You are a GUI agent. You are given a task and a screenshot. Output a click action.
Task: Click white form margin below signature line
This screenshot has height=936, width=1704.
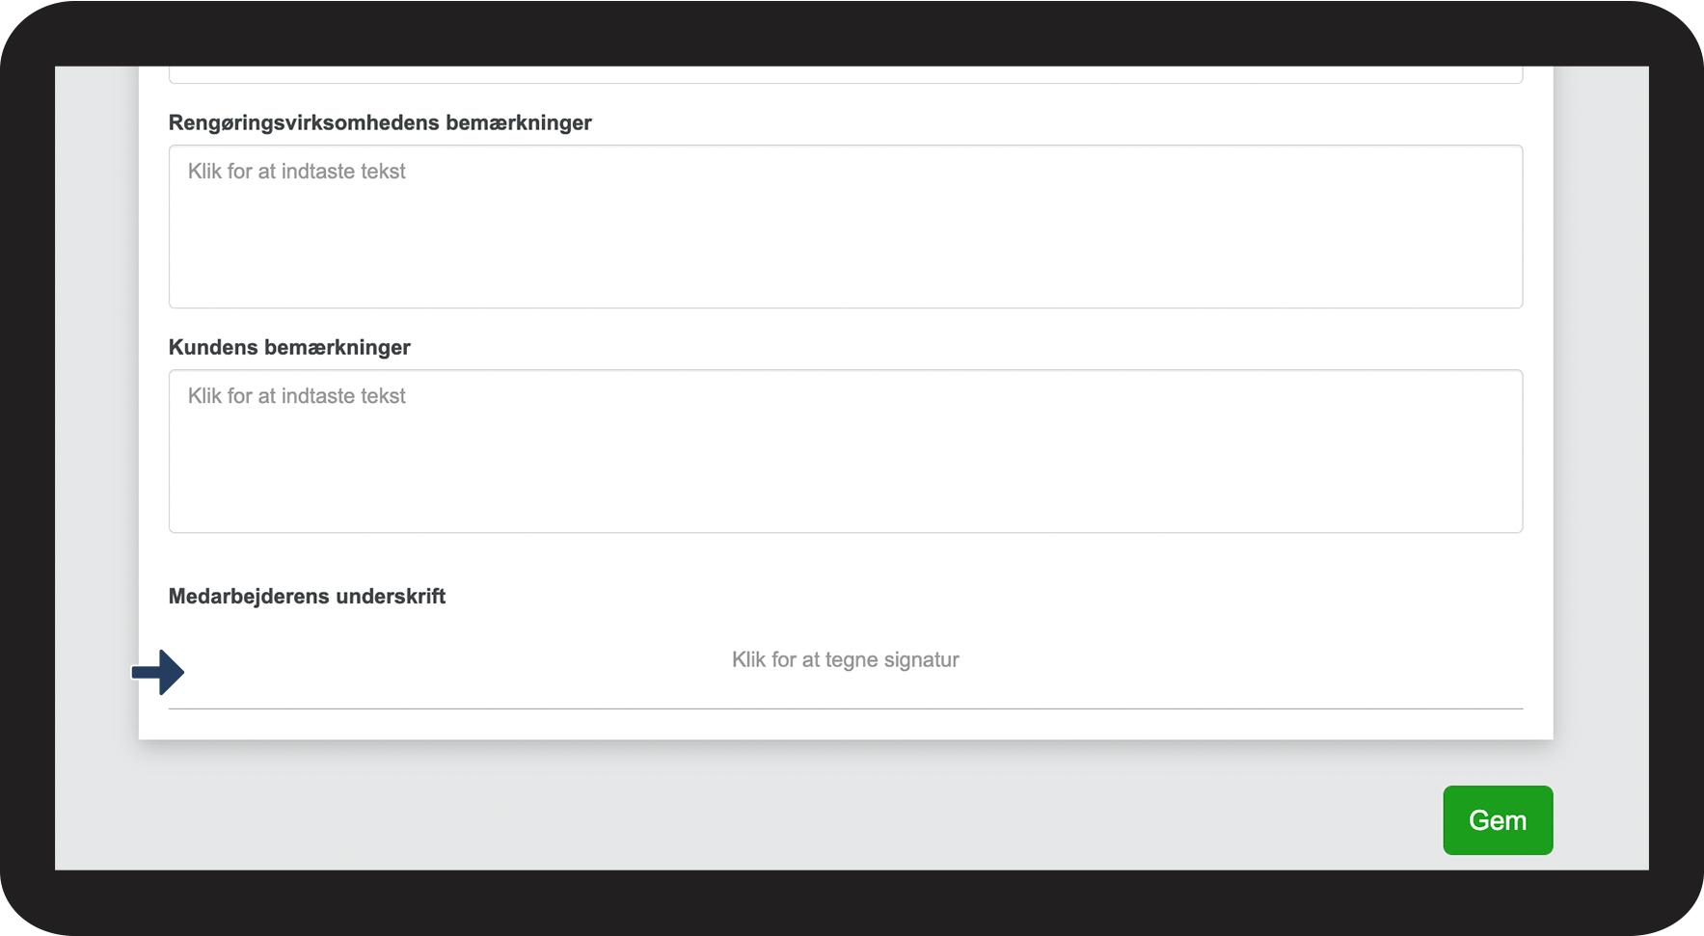(845, 725)
